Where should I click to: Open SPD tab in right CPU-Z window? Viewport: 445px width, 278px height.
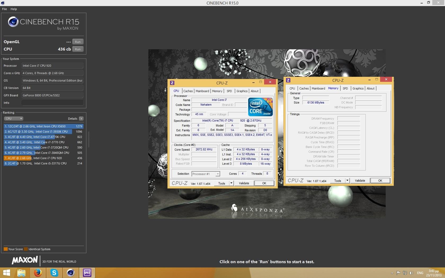coord(345,88)
